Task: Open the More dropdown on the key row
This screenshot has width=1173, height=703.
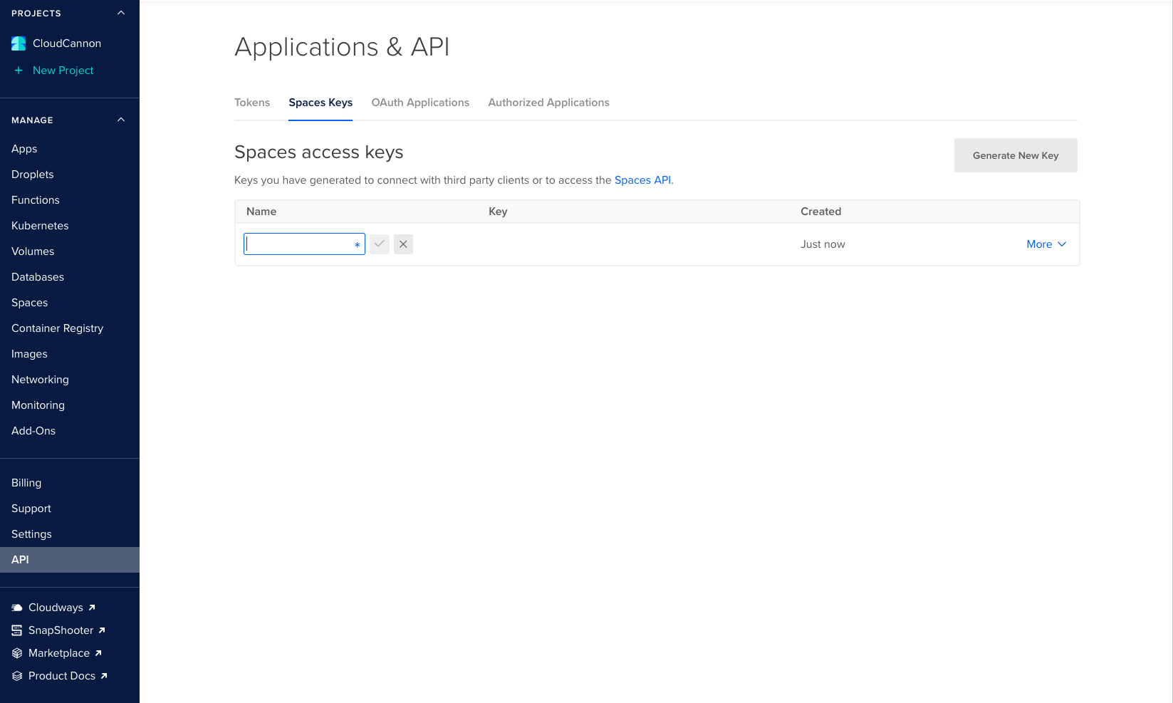Action: [x=1046, y=244]
